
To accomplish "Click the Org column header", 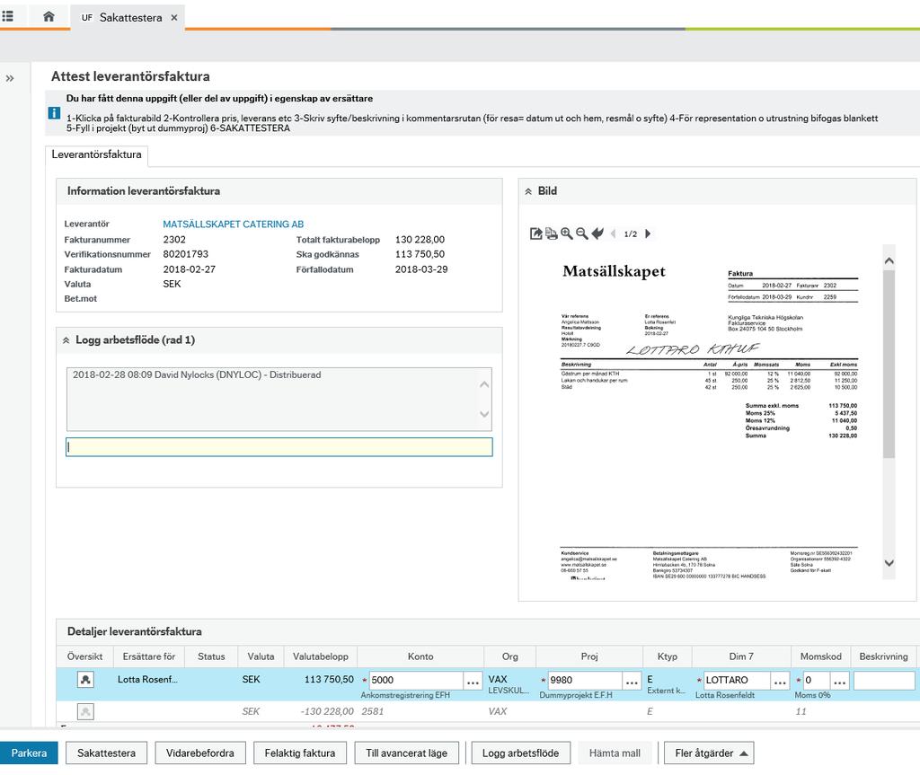I will (510, 656).
